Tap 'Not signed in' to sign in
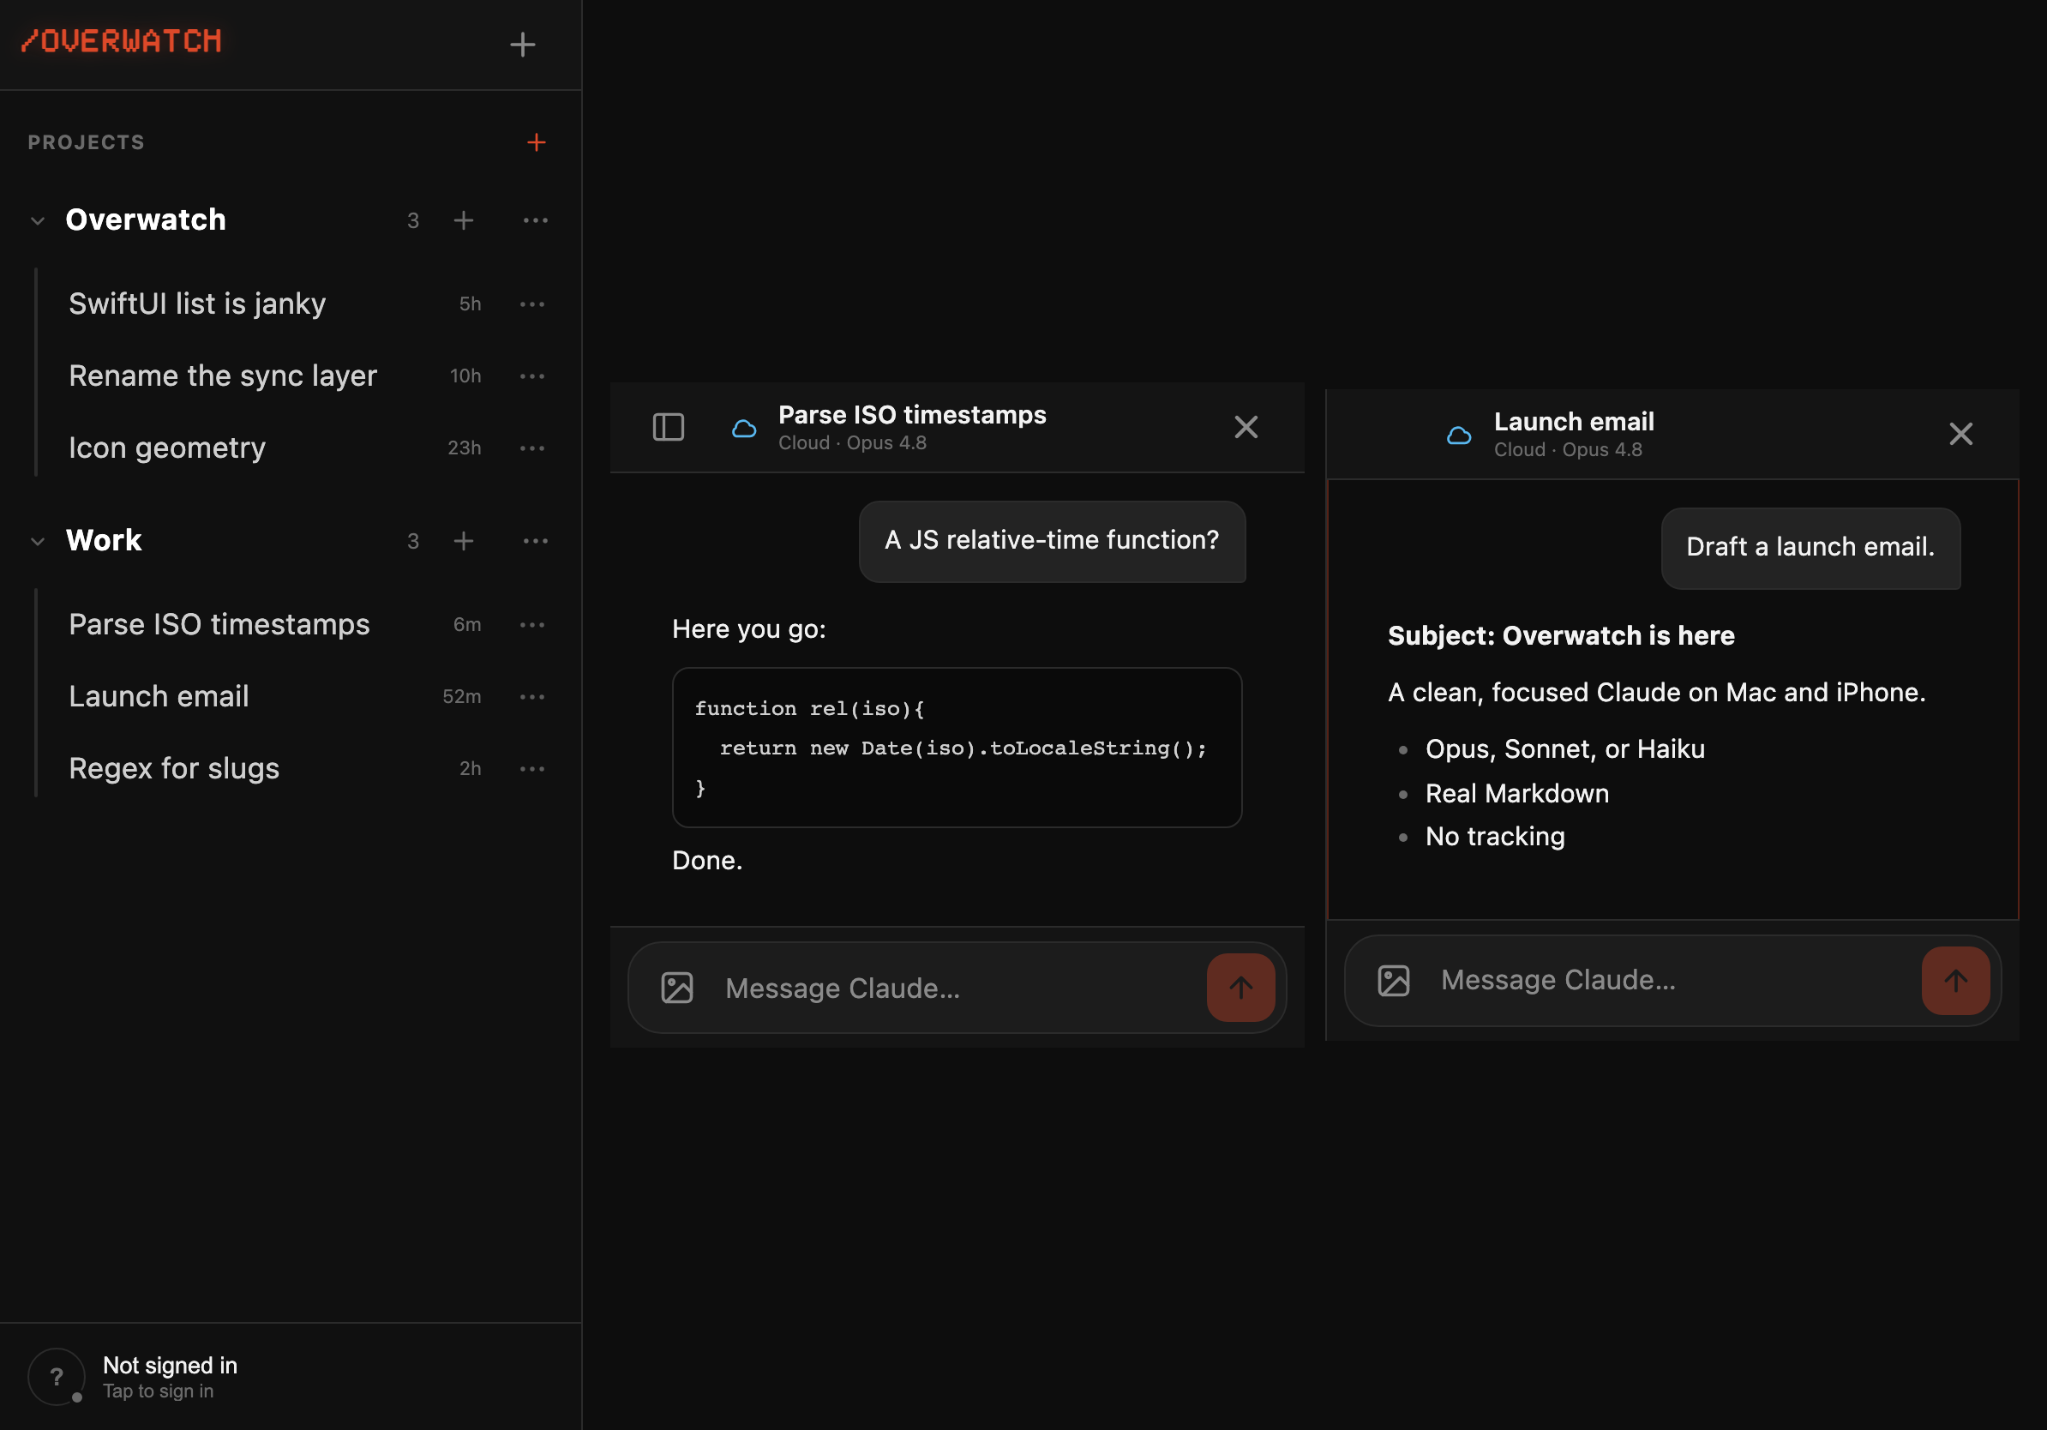 pyautogui.click(x=170, y=1367)
